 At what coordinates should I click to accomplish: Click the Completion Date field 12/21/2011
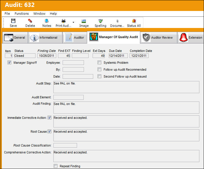pyautogui.click(x=139, y=56)
